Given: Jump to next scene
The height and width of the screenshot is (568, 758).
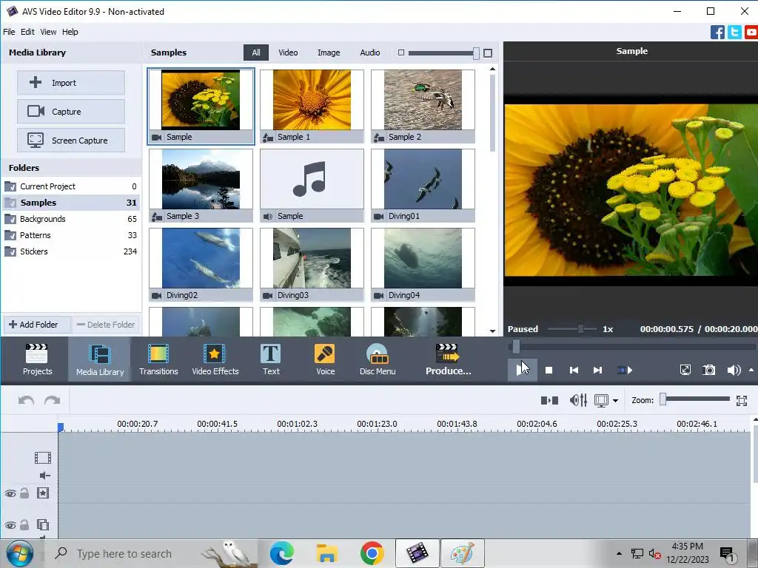Looking at the screenshot, I should pos(625,371).
